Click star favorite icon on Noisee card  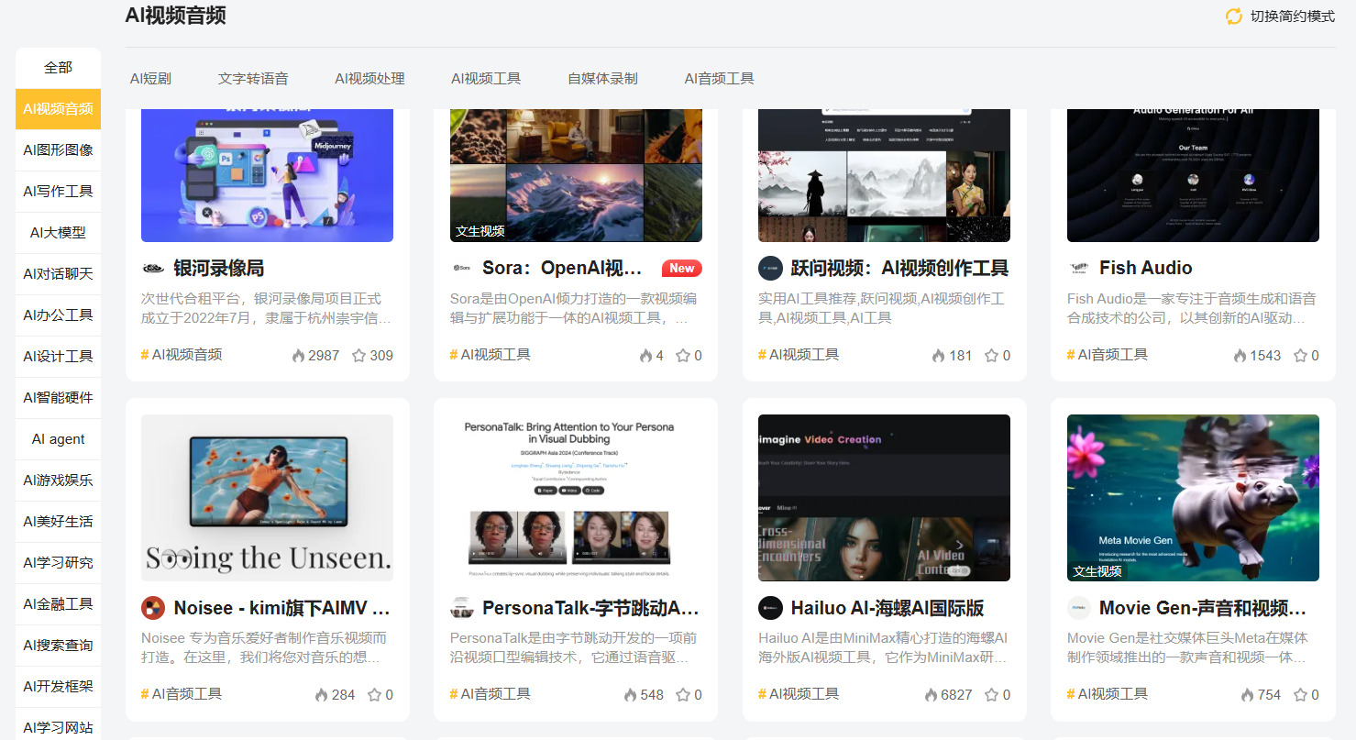pos(374,695)
